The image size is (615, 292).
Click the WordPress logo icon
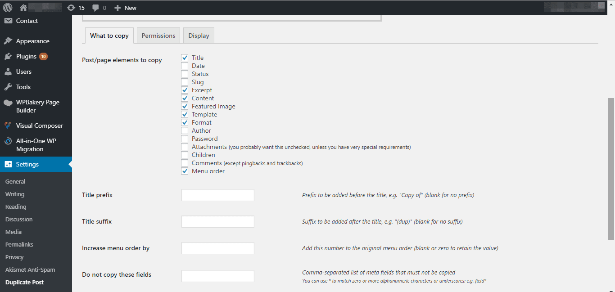[x=8, y=8]
